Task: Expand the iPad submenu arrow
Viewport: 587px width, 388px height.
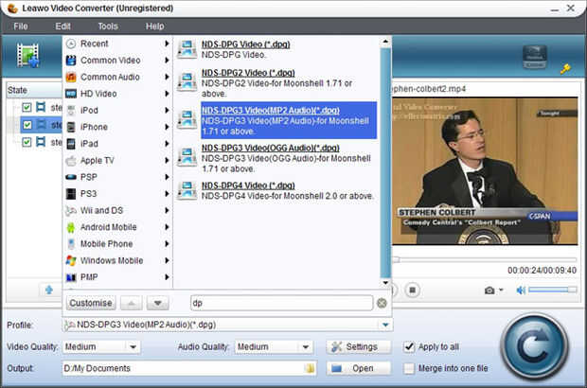Action: pos(167,144)
